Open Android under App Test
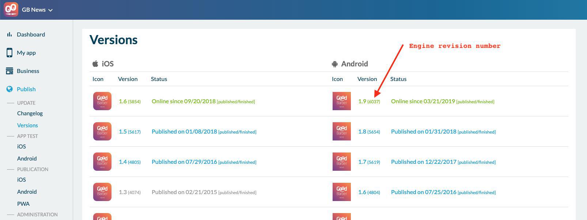Screen dimensions: 587x220 point(27,158)
